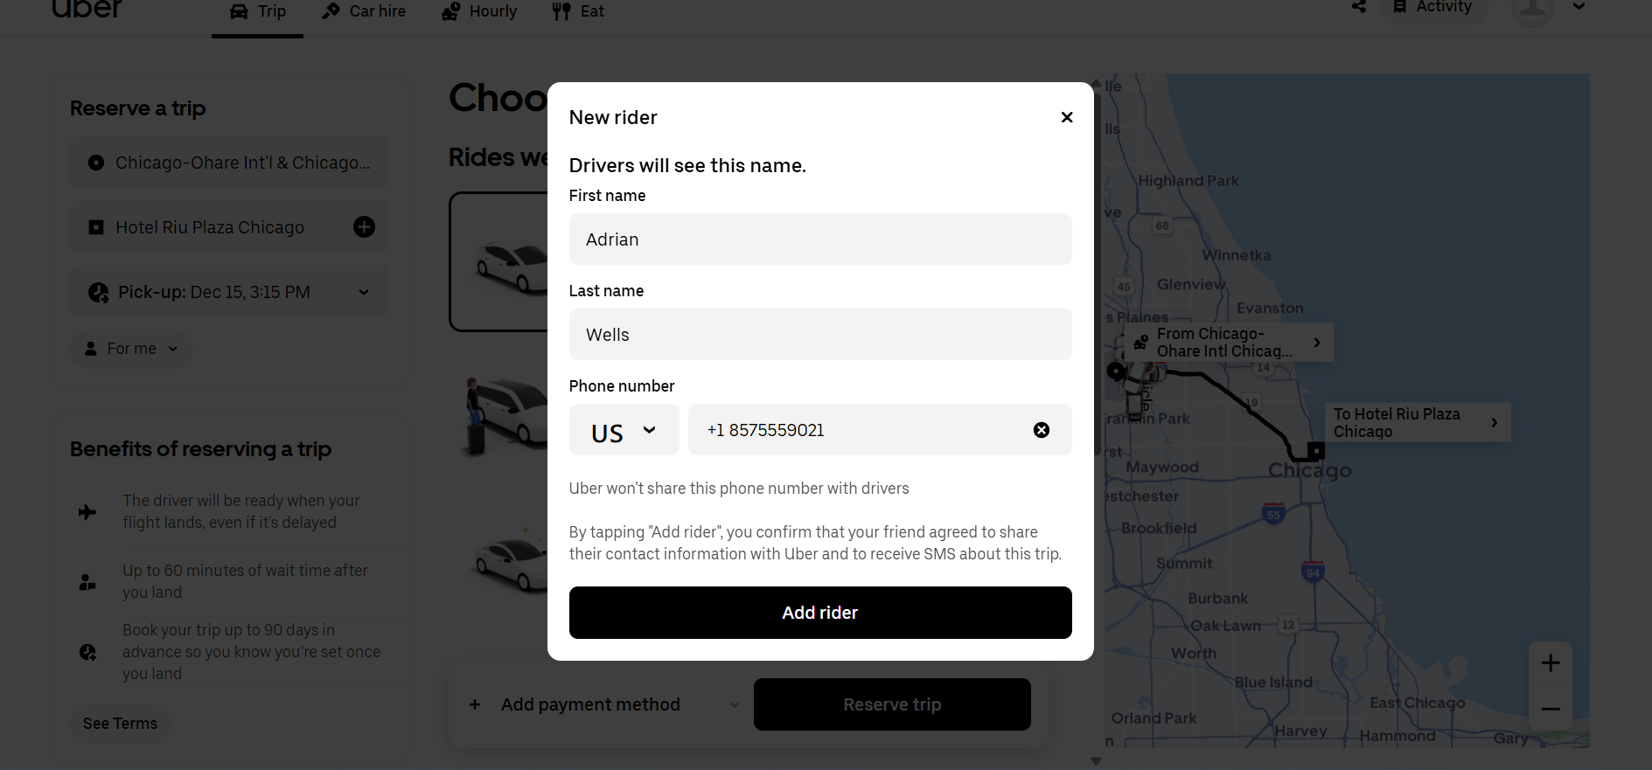The width and height of the screenshot is (1652, 770).
Task: Open the Hourly tab
Action: [x=479, y=11]
